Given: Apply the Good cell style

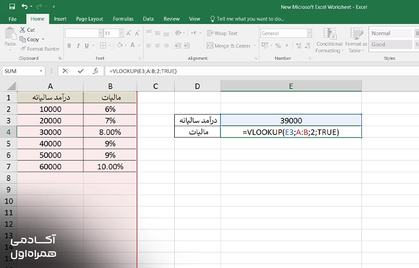Looking at the screenshot, I should [x=390, y=44].
